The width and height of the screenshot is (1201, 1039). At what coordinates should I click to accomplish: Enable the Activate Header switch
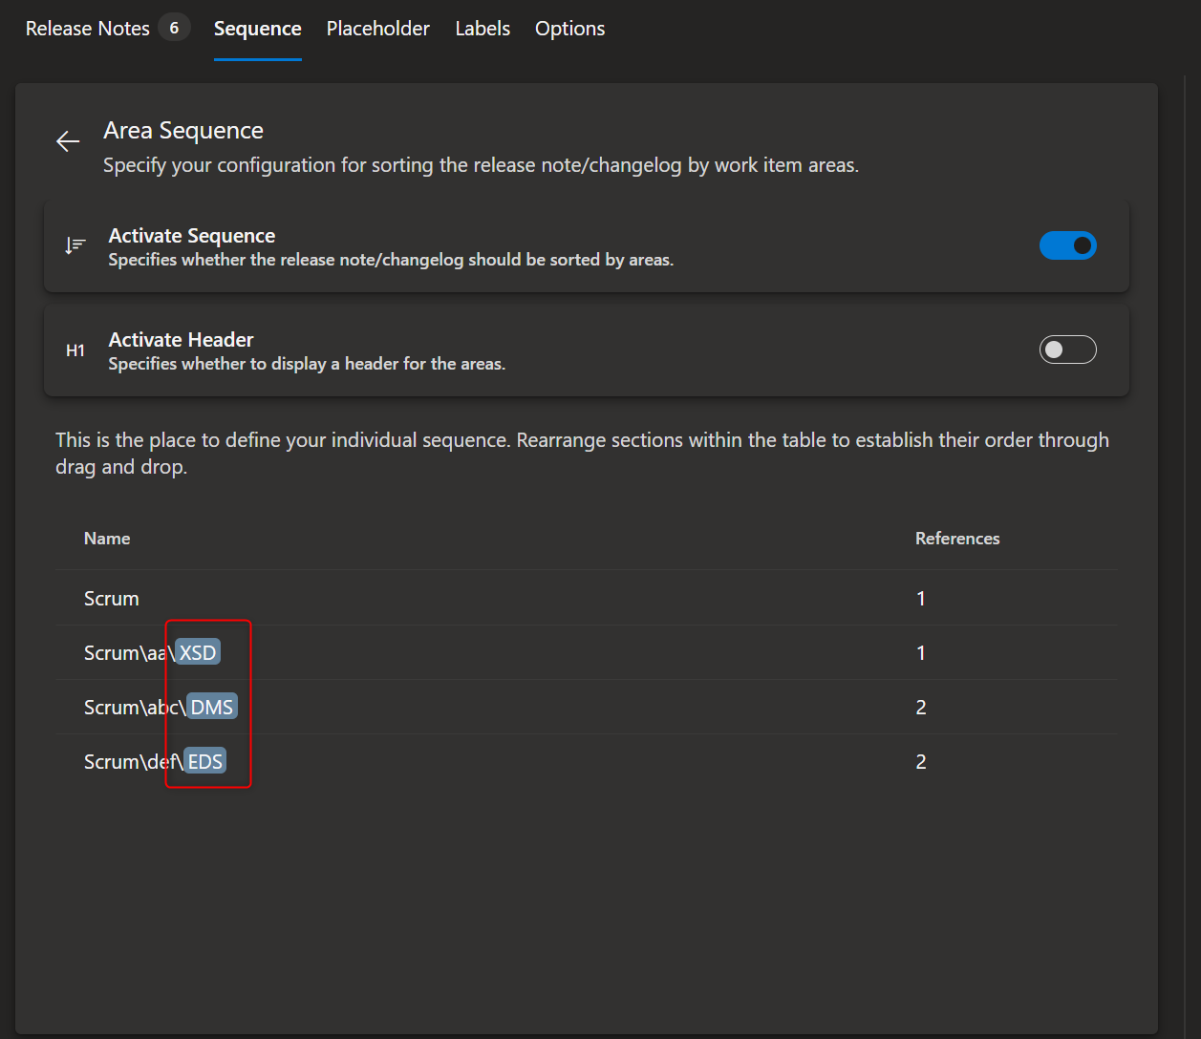click(1067, 350)
